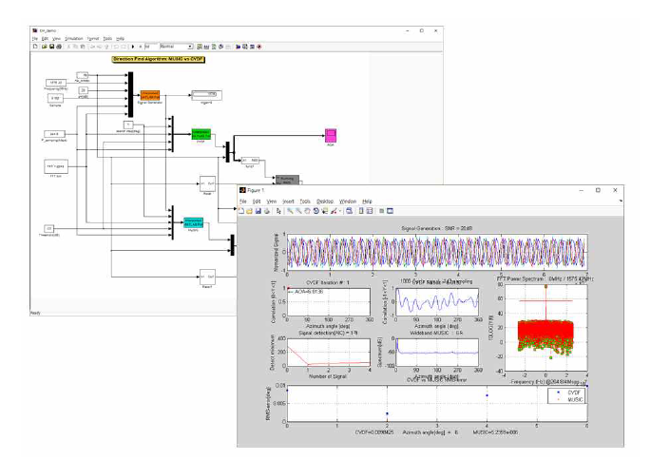Select the FFT size constant block

(56, 166)
